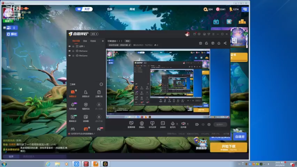Image resolution: width=297 pixels, height=167 pixels.
Task: Open messages icon with red dot
Action: point(195,34)
